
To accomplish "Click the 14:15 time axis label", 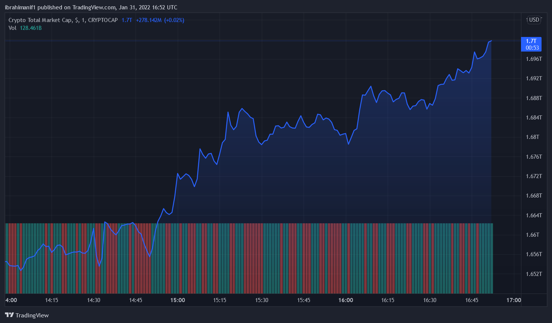I will coord(52,300).
